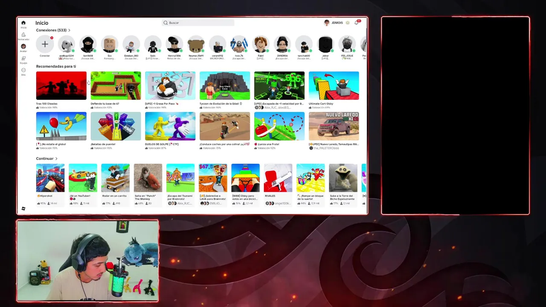
Task: Open Escapada de +1 velocidad thumbnail
Action: pos(279,86)
